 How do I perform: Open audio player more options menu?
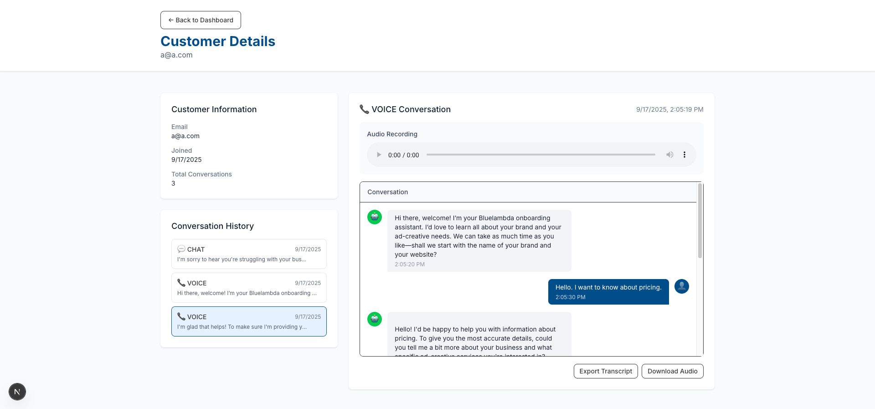click(x=684, y=155)
